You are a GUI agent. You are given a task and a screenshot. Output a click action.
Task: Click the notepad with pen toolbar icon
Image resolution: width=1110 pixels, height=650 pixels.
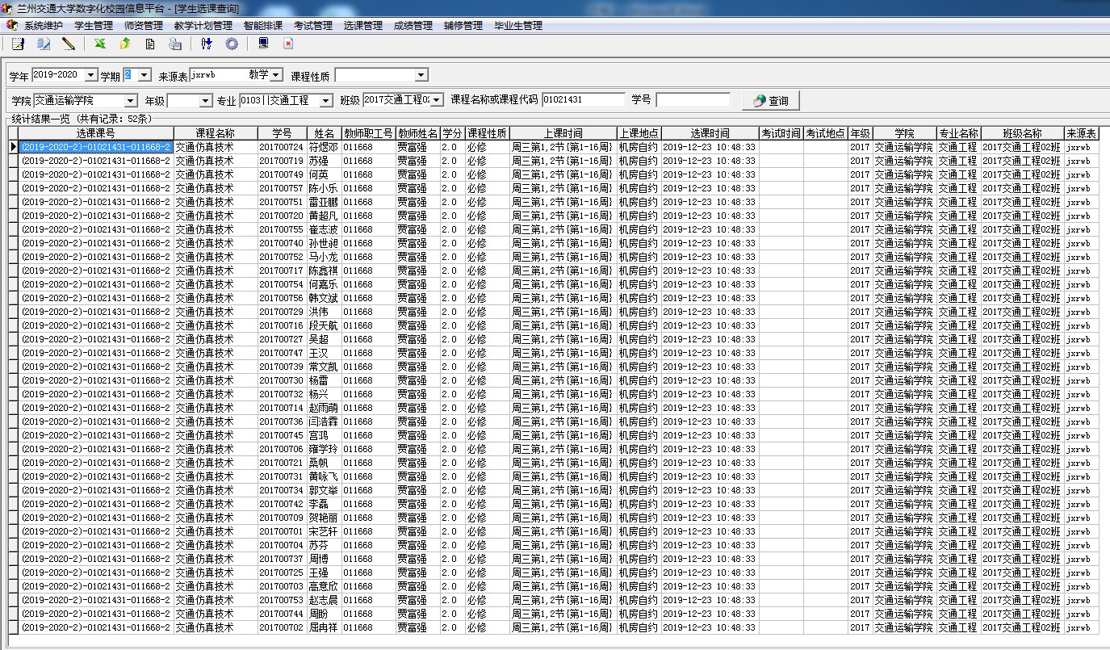pyautogui.click(x=18, y=44)
